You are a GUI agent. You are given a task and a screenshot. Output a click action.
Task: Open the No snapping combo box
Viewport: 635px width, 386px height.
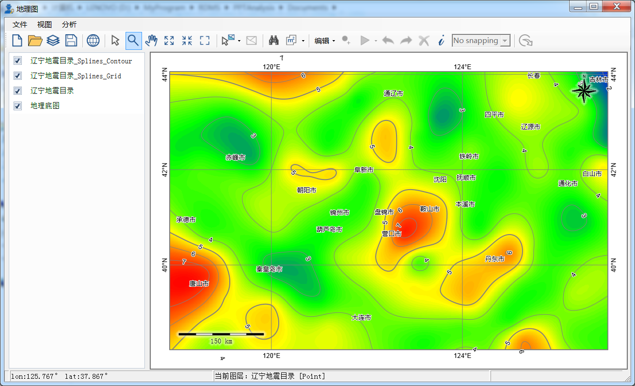pos(481,41)
